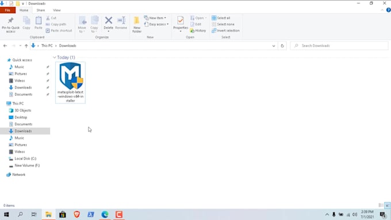
Task: Open Desktop in navigation pane
Action: point(21,117)
